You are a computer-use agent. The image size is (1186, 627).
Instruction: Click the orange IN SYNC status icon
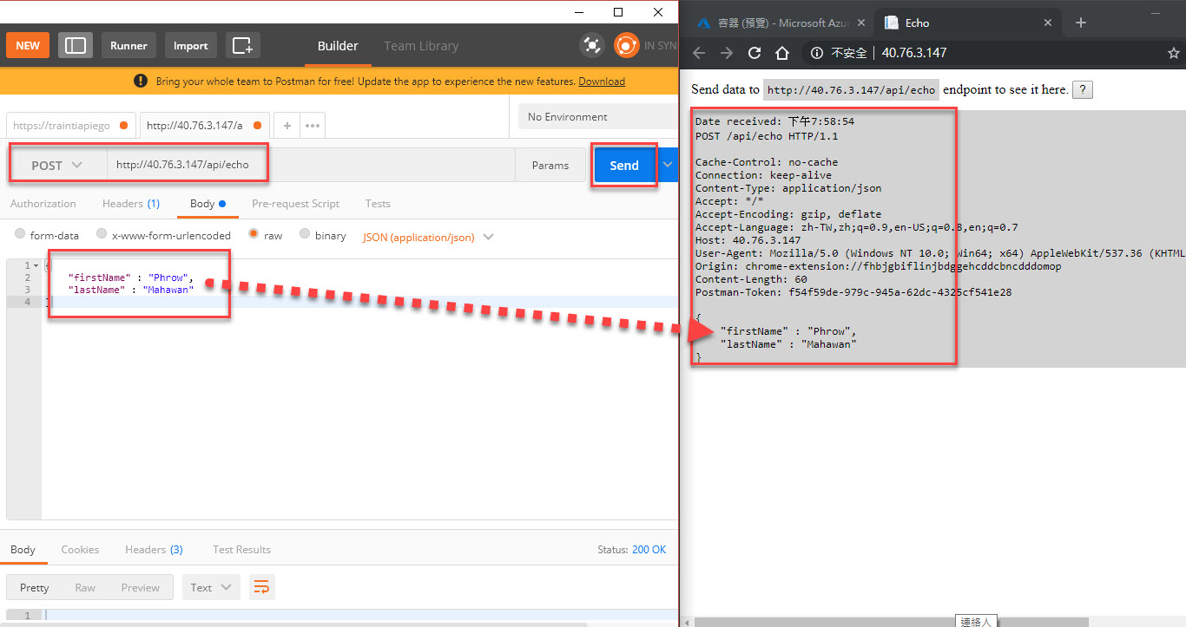pyautogui.click(x=626, y=45)
